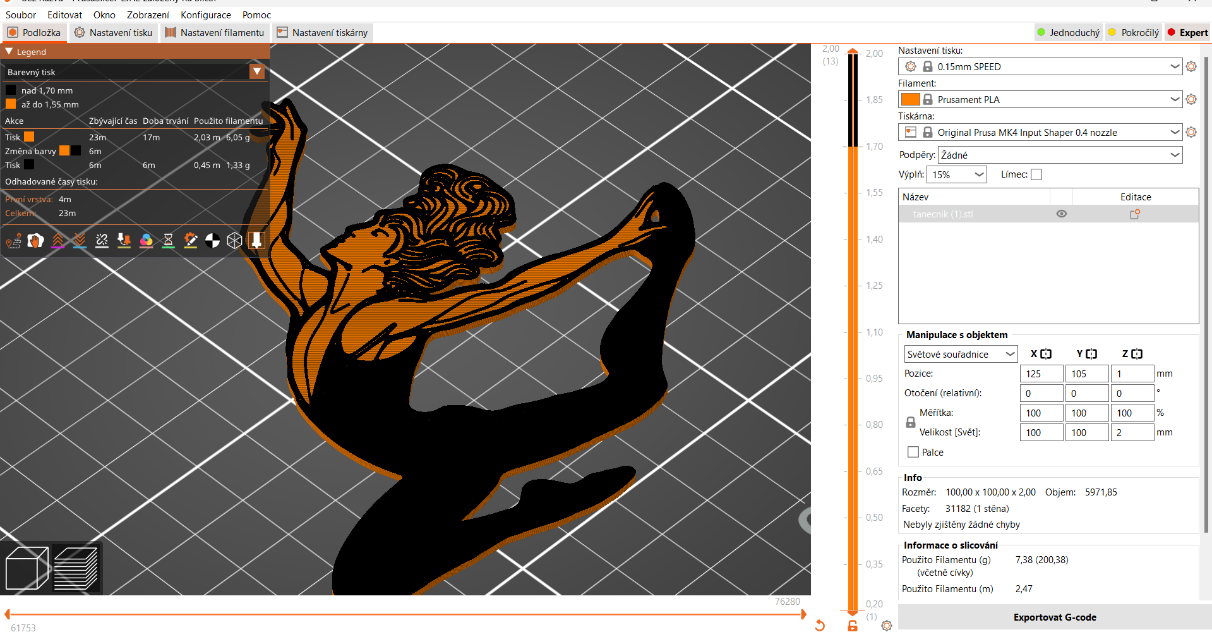Image resolution: width=1212 pixels, height=632 pixels.
Task: Switch to Nastavení filamentu tab
Action: [215, 33]
